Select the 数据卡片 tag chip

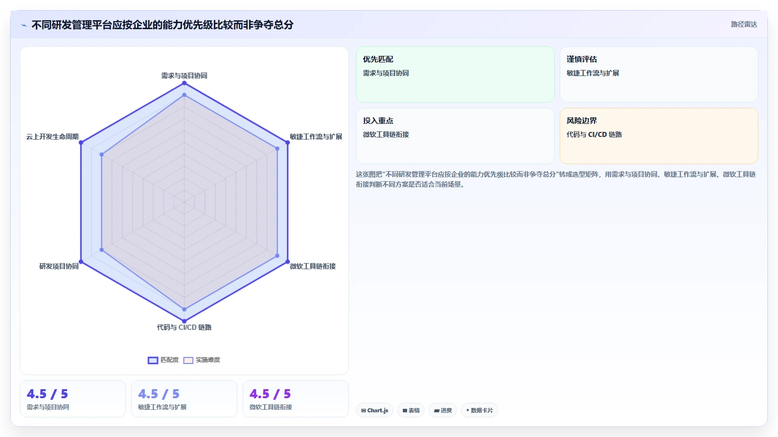coord(480,410)
